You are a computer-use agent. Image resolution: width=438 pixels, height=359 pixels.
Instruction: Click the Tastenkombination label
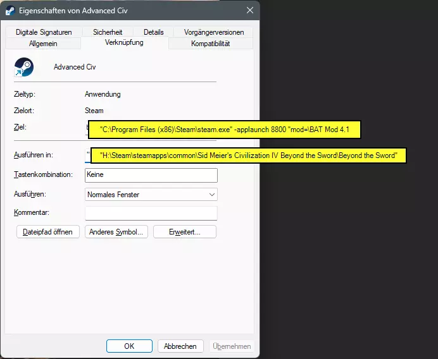(43, 174)
